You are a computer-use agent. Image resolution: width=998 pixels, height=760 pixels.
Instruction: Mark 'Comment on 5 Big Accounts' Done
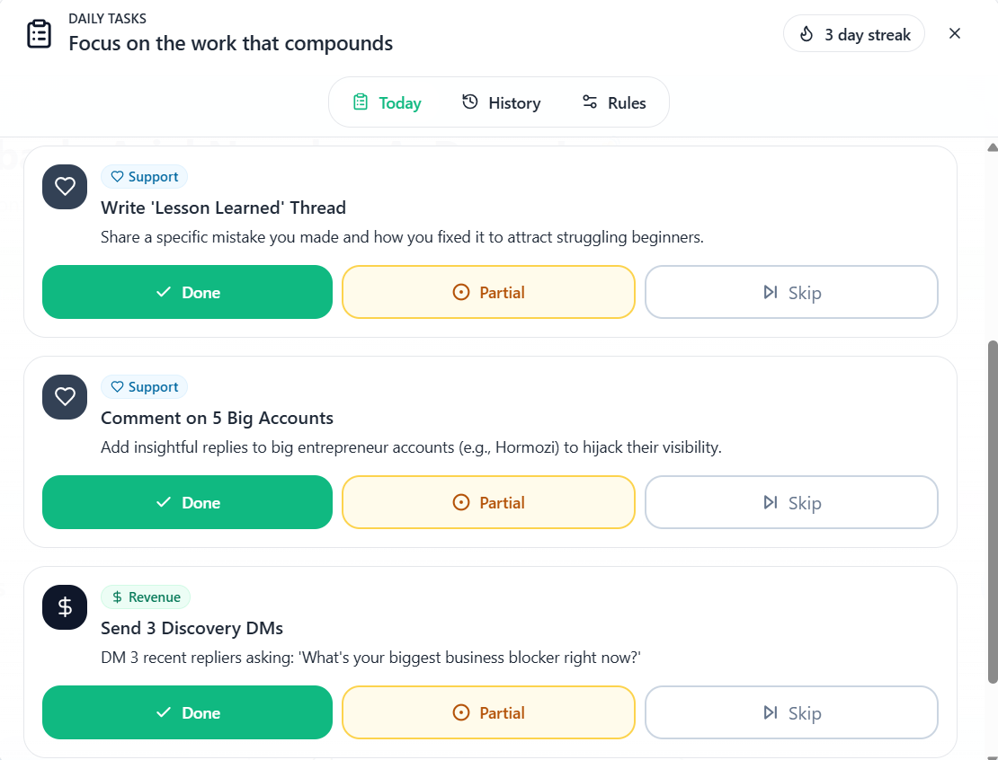click(187, 502)
